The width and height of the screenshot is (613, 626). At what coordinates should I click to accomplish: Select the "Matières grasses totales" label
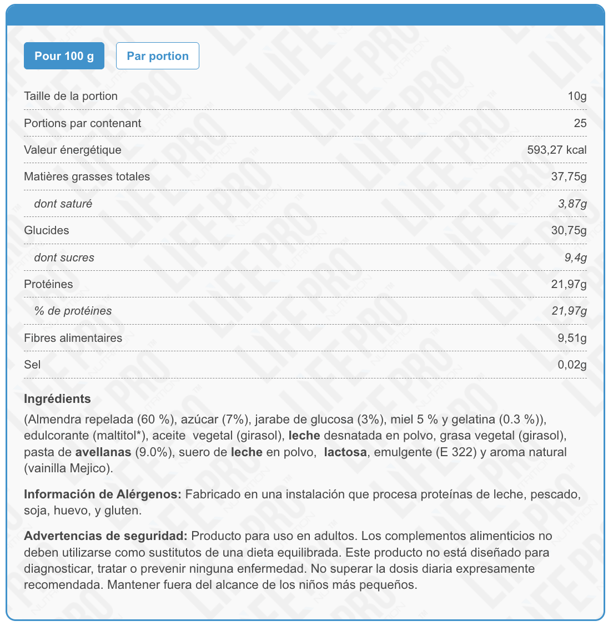tap(87, 176)
